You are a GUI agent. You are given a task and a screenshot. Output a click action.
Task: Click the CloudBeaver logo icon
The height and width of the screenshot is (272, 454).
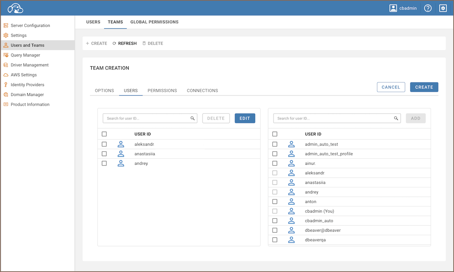tap(15, 8)
